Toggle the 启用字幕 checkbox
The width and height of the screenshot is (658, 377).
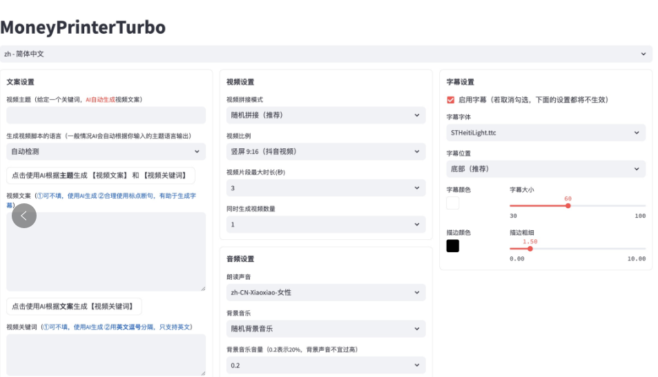451,100
